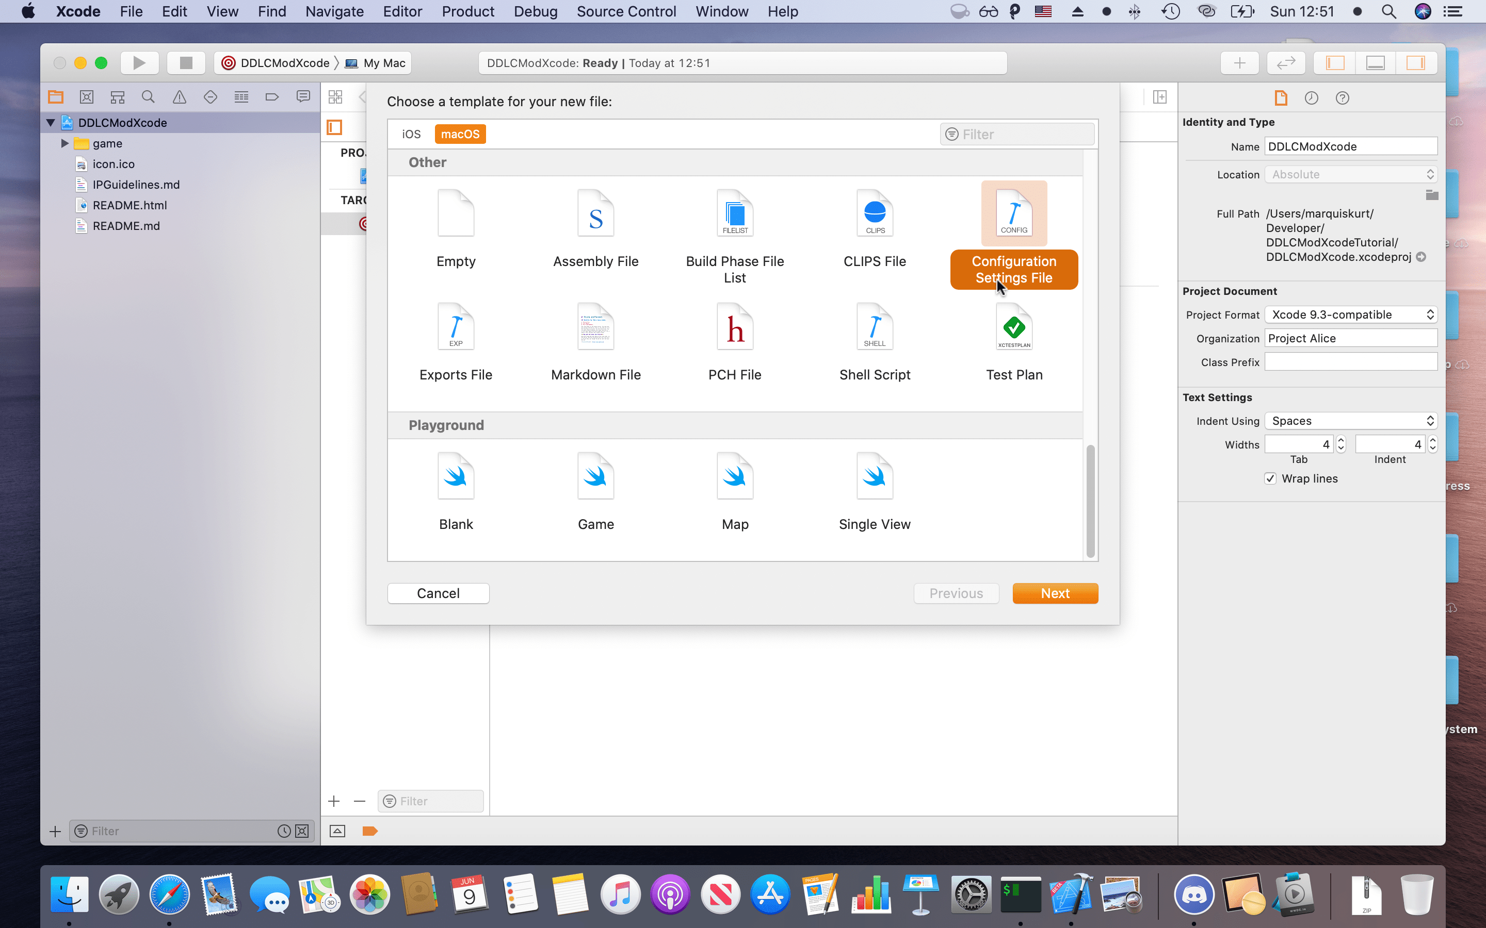Image resolution: width=1486 pixels, height=928 pixels.
Task: Open the Project Format dropdown
Action: point(1350,313)
